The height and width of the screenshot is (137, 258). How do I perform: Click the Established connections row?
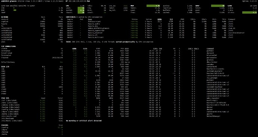pos(32,53)
